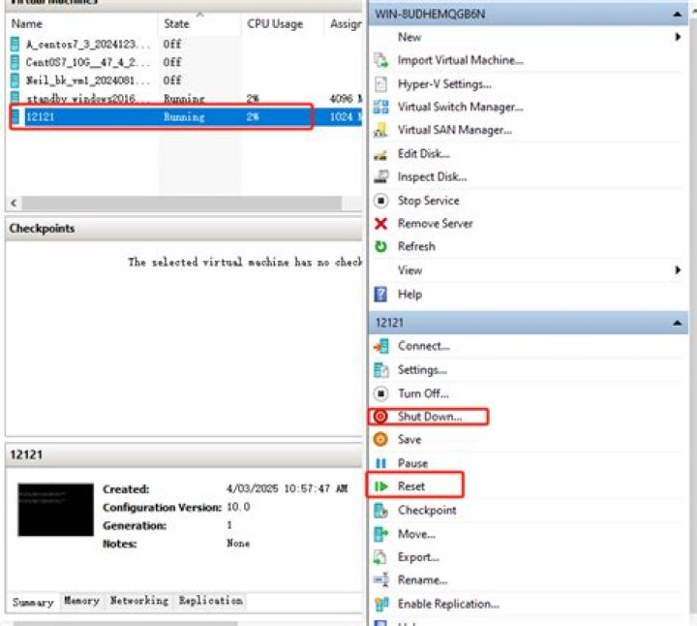Viewport: 697px width, 626px height.
Task: Select the Neil_bk_vm1_2024081 virtual machine row
Action: pyautogui.click(x=185, y=80)
